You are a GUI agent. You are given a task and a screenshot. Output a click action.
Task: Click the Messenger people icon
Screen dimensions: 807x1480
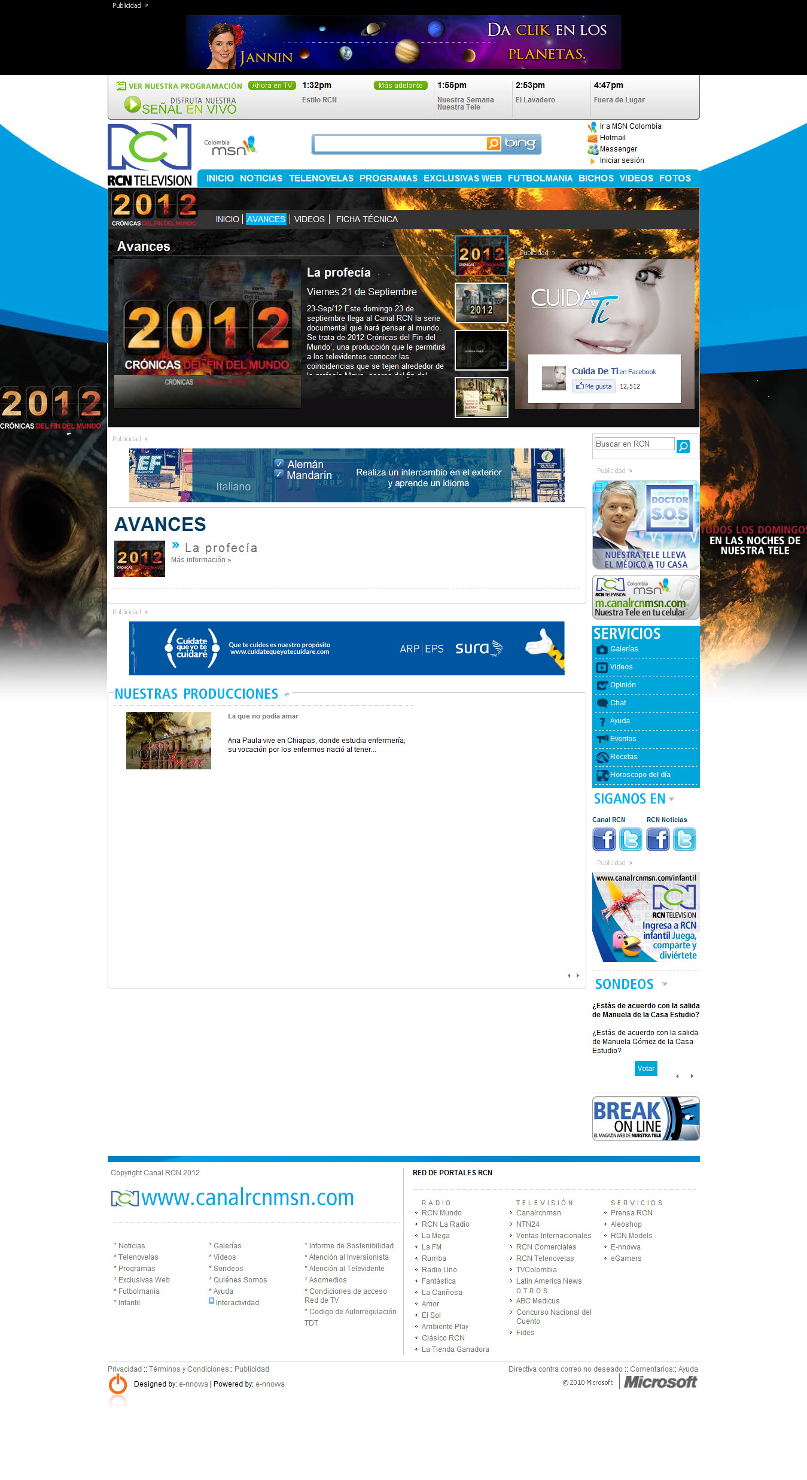pyautogui.click(x=592, y=149)
